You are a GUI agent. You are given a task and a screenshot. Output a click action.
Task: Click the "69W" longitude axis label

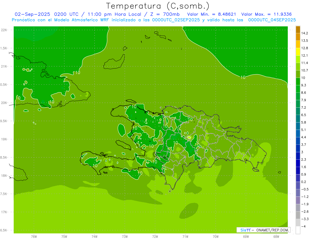click(x=246, y=236)
